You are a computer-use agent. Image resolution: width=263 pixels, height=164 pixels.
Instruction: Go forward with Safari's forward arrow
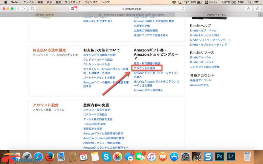(x=24, y=9)
